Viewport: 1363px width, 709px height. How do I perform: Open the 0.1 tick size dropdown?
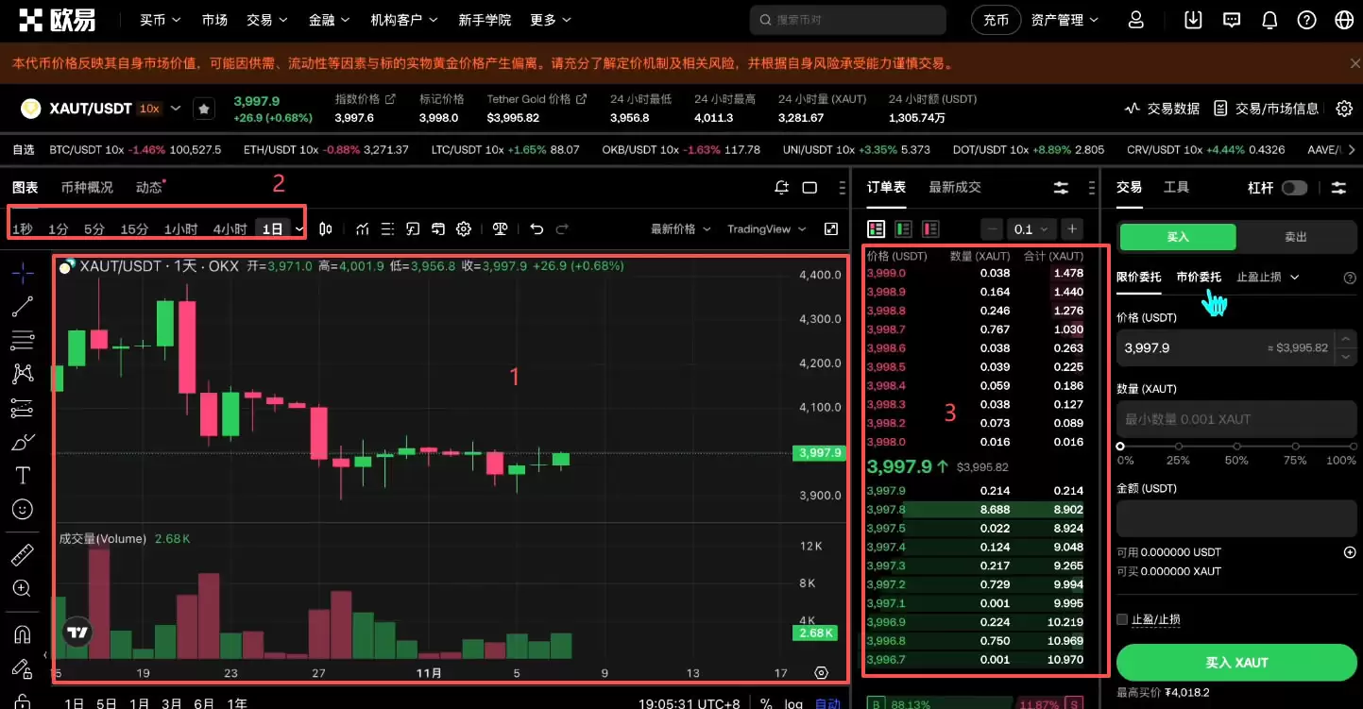coord(1031,228)
